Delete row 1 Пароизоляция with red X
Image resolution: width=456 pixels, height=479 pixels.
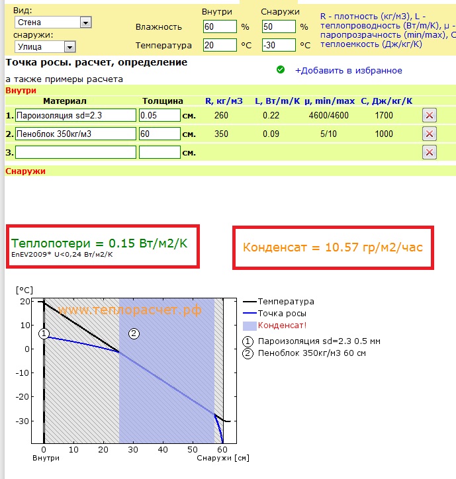[429, 116]
